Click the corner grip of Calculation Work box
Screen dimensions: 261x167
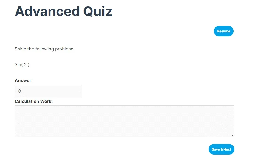[233, 135]
